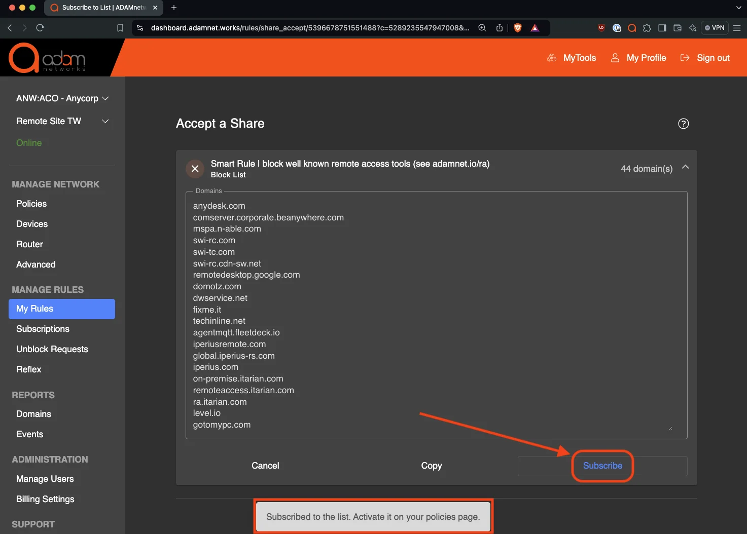Open the browser hamburger menu
Screen dimensions: 747x534
[737, 28]
